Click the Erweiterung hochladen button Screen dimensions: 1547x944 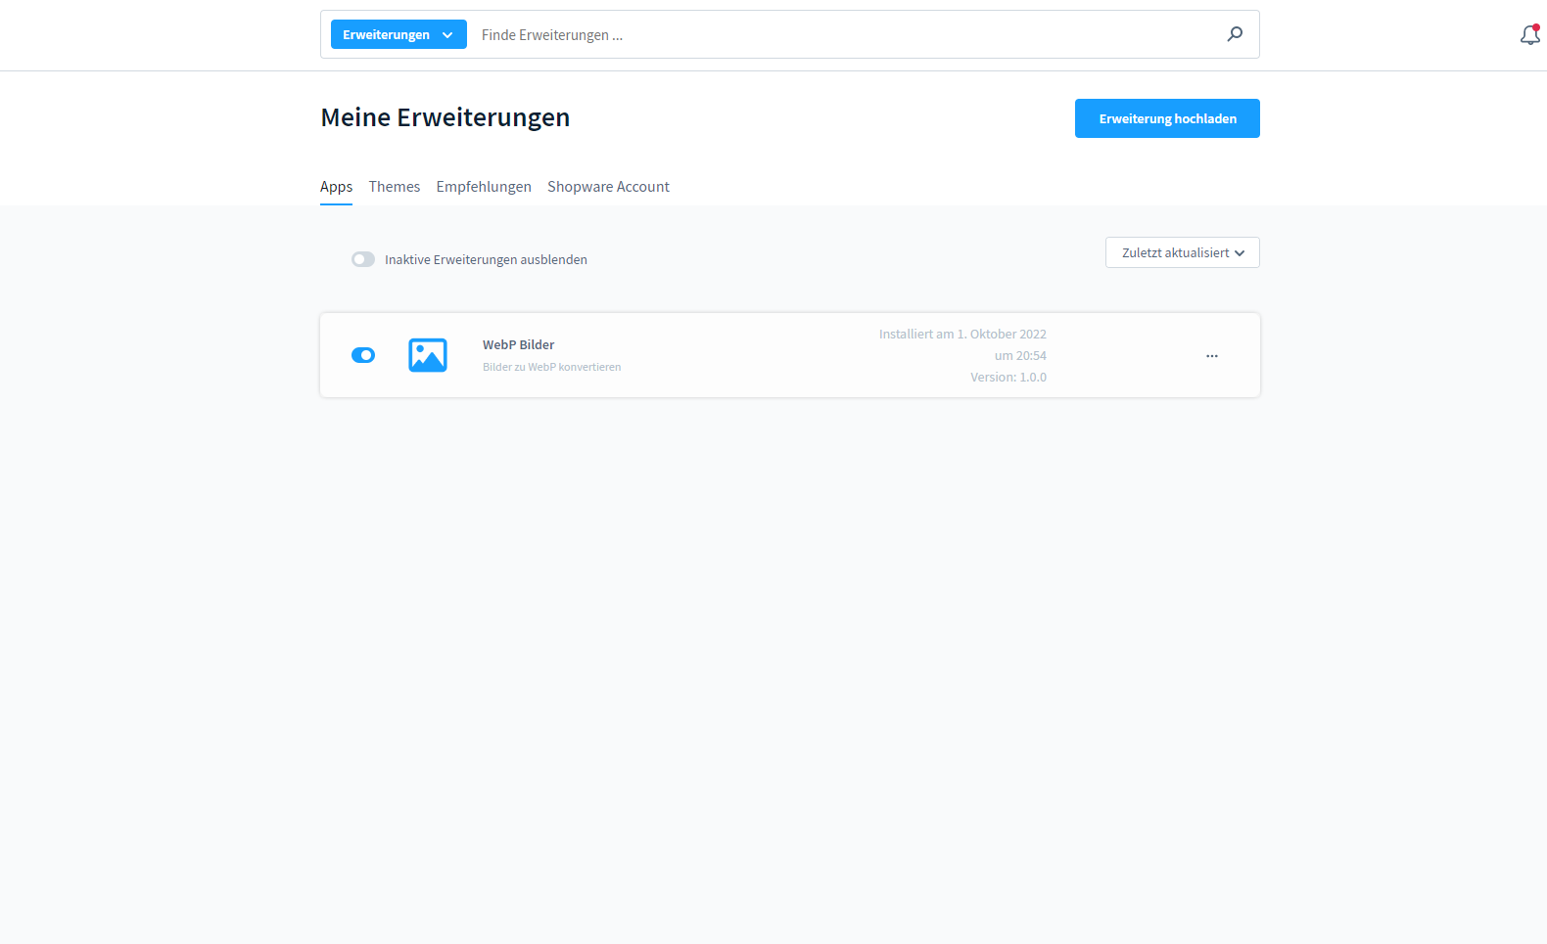1167,118
